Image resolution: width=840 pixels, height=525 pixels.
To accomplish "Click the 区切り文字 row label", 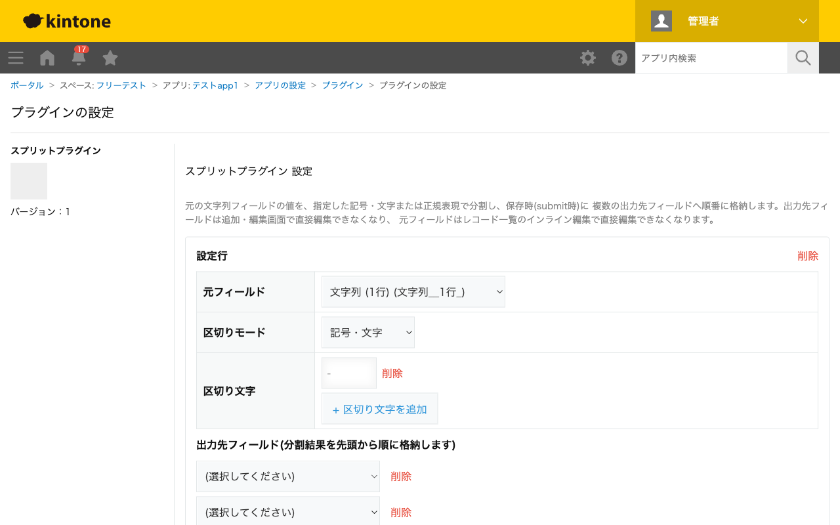I will pos(229,391).
